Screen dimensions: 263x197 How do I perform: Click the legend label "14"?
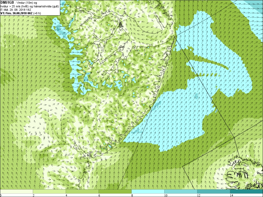pos(231,195)
